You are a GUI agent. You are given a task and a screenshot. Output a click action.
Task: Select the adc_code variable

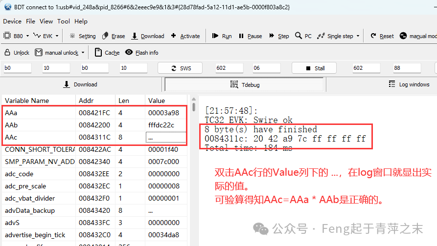(19, 174)
